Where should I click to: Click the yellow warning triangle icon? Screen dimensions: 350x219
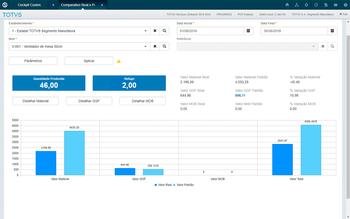[119, 61]
